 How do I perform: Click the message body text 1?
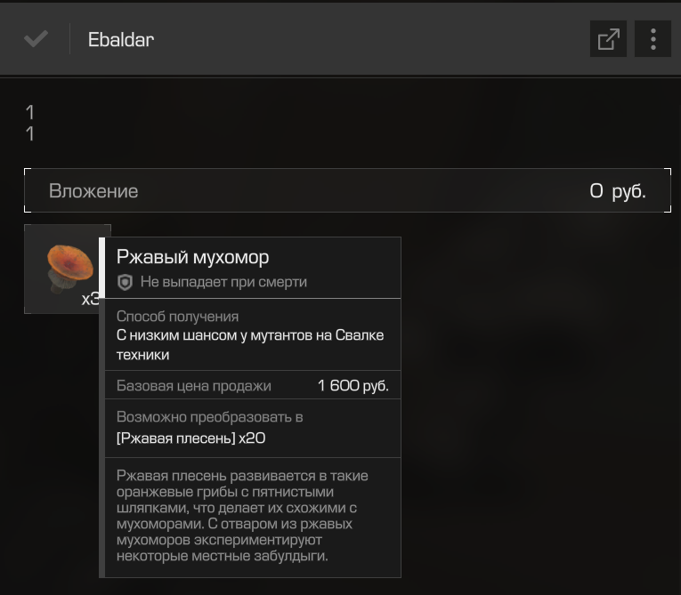(29, 123)
